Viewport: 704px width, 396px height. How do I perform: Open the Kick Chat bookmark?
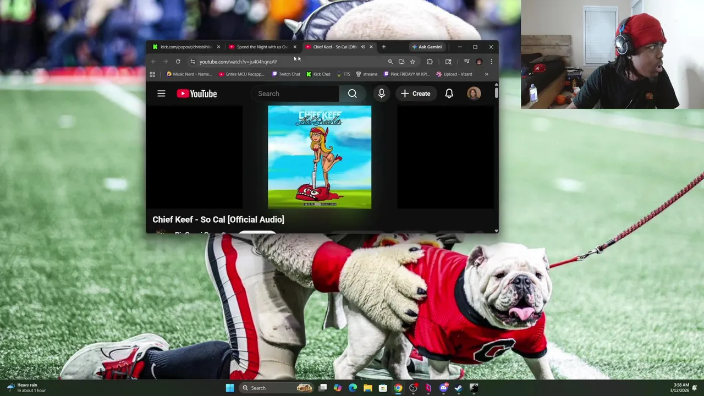tap(318, 74)
